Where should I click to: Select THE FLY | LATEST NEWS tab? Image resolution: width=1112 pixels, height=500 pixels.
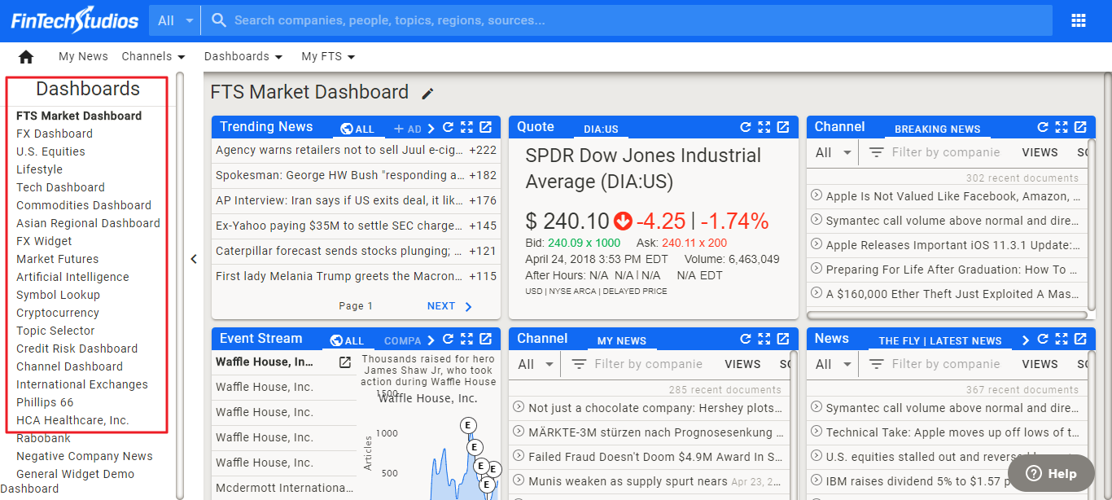(x=940, y=340)
